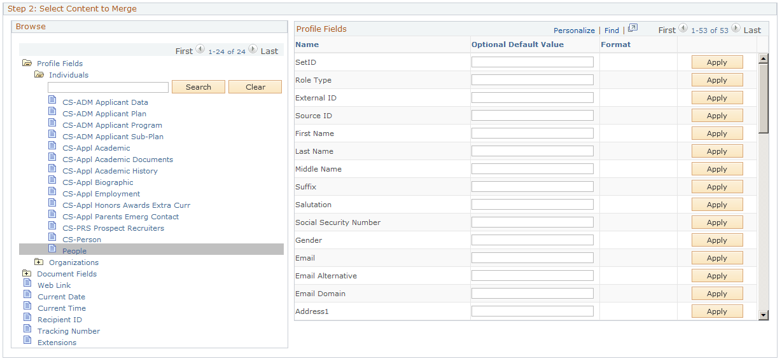Screen dimensions: 782x361
Task: Apply the Salutation field
Action: tap(717, 205)
